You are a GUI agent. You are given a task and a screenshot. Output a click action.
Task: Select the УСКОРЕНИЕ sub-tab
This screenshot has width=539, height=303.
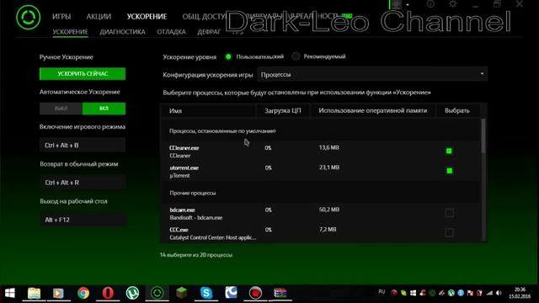(x=70, y=32)
